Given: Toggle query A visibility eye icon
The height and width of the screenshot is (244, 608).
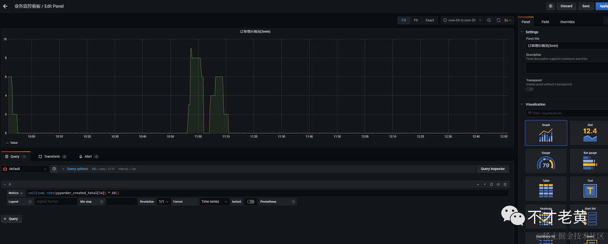Looking at the screenshot, I should [498, 184].
